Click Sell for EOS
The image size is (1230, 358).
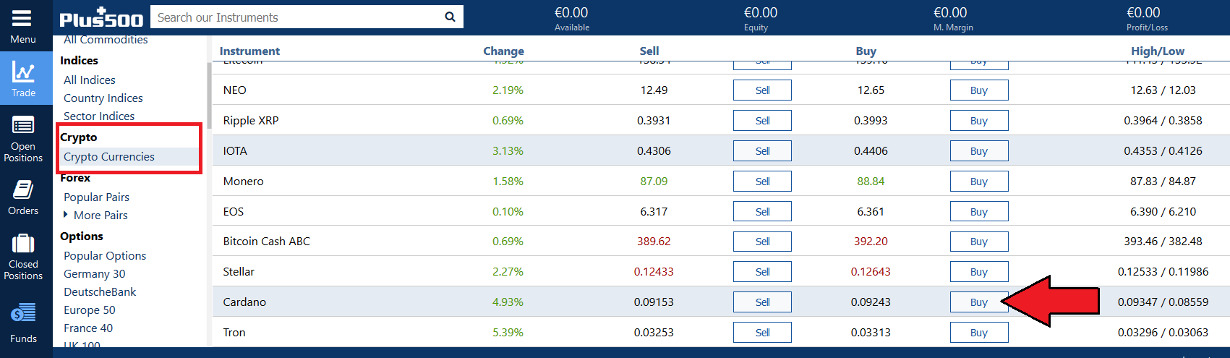coord(762,212)
